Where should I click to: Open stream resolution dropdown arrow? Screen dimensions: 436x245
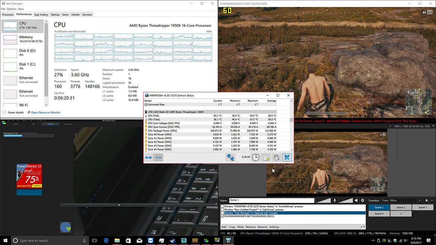433,126
